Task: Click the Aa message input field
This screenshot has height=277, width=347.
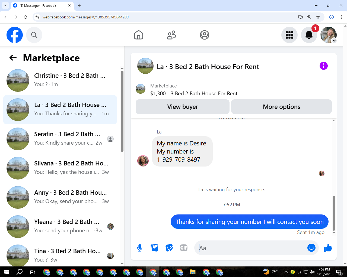Action: point(251,248)
